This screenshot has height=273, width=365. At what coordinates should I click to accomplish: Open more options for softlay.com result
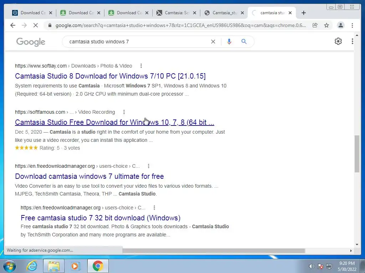tap(141, 66)
